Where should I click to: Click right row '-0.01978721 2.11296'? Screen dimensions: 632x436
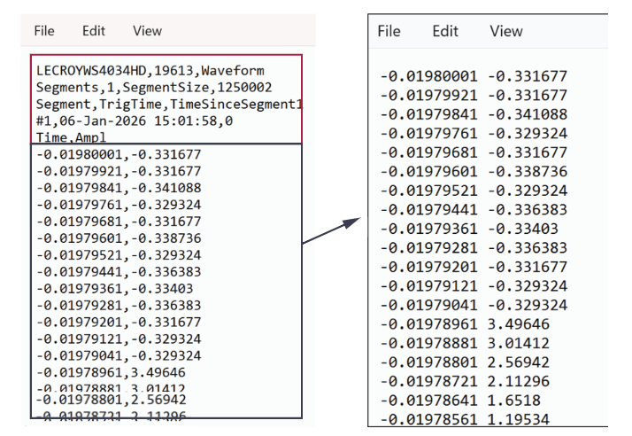click(465, 381)
